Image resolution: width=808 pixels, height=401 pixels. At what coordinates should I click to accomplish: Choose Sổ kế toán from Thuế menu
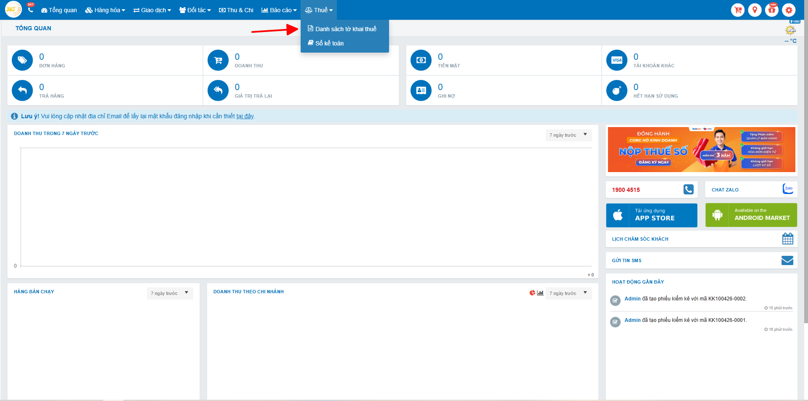tap(329, 43)
